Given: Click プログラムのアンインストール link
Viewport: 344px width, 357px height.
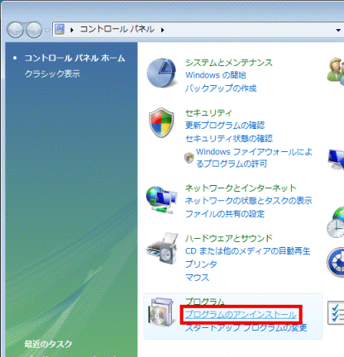Looking at the screenshot, I should 241,315.
